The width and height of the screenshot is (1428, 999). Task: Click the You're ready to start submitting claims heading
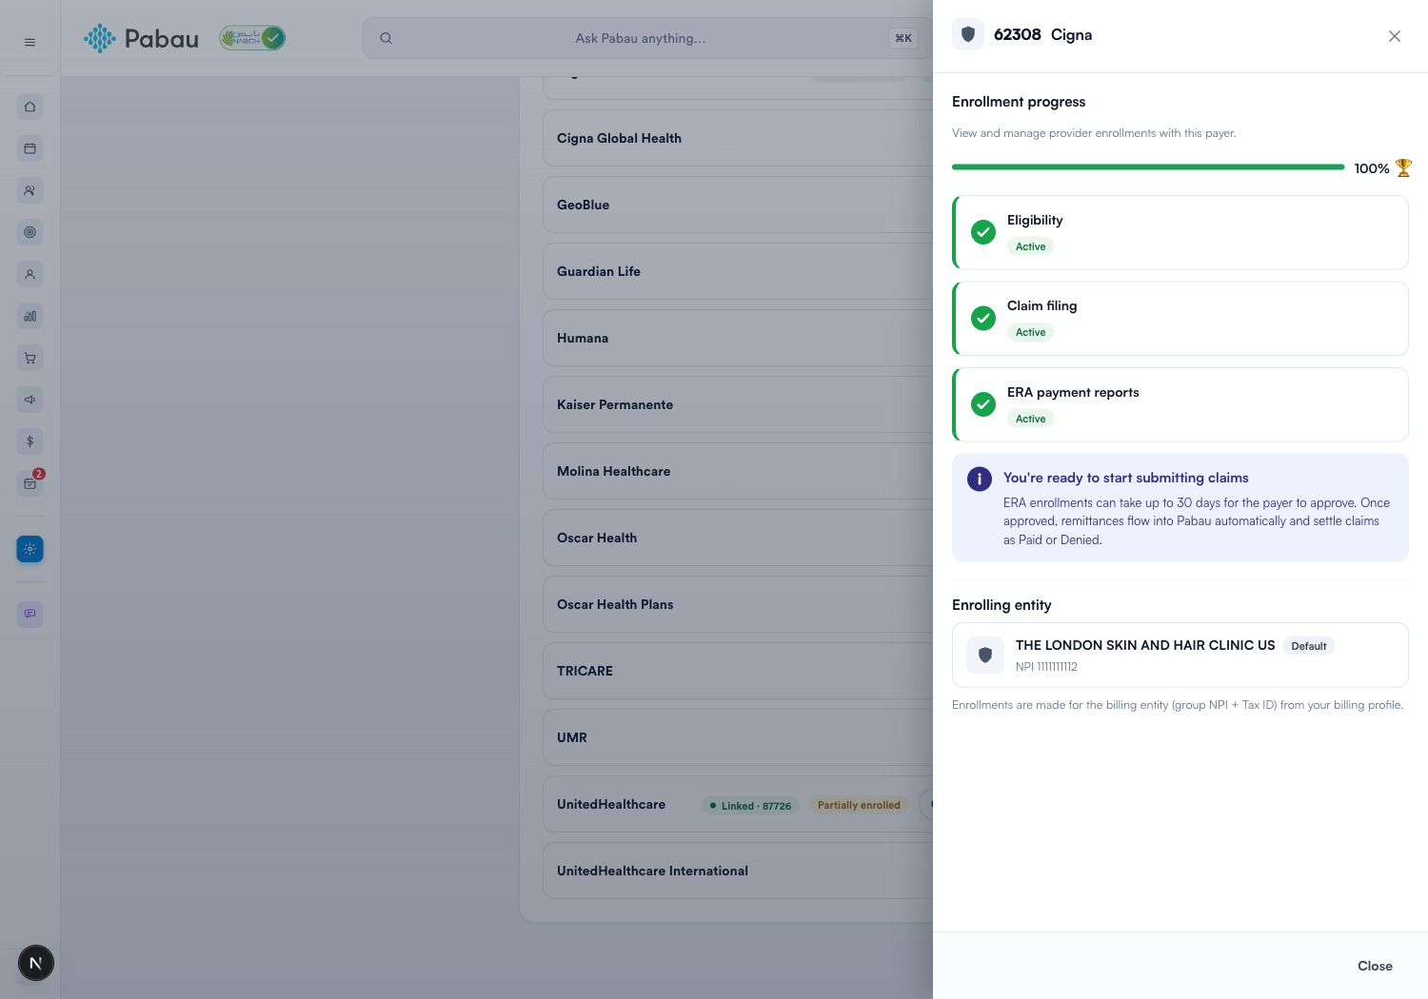(1125, 478)
